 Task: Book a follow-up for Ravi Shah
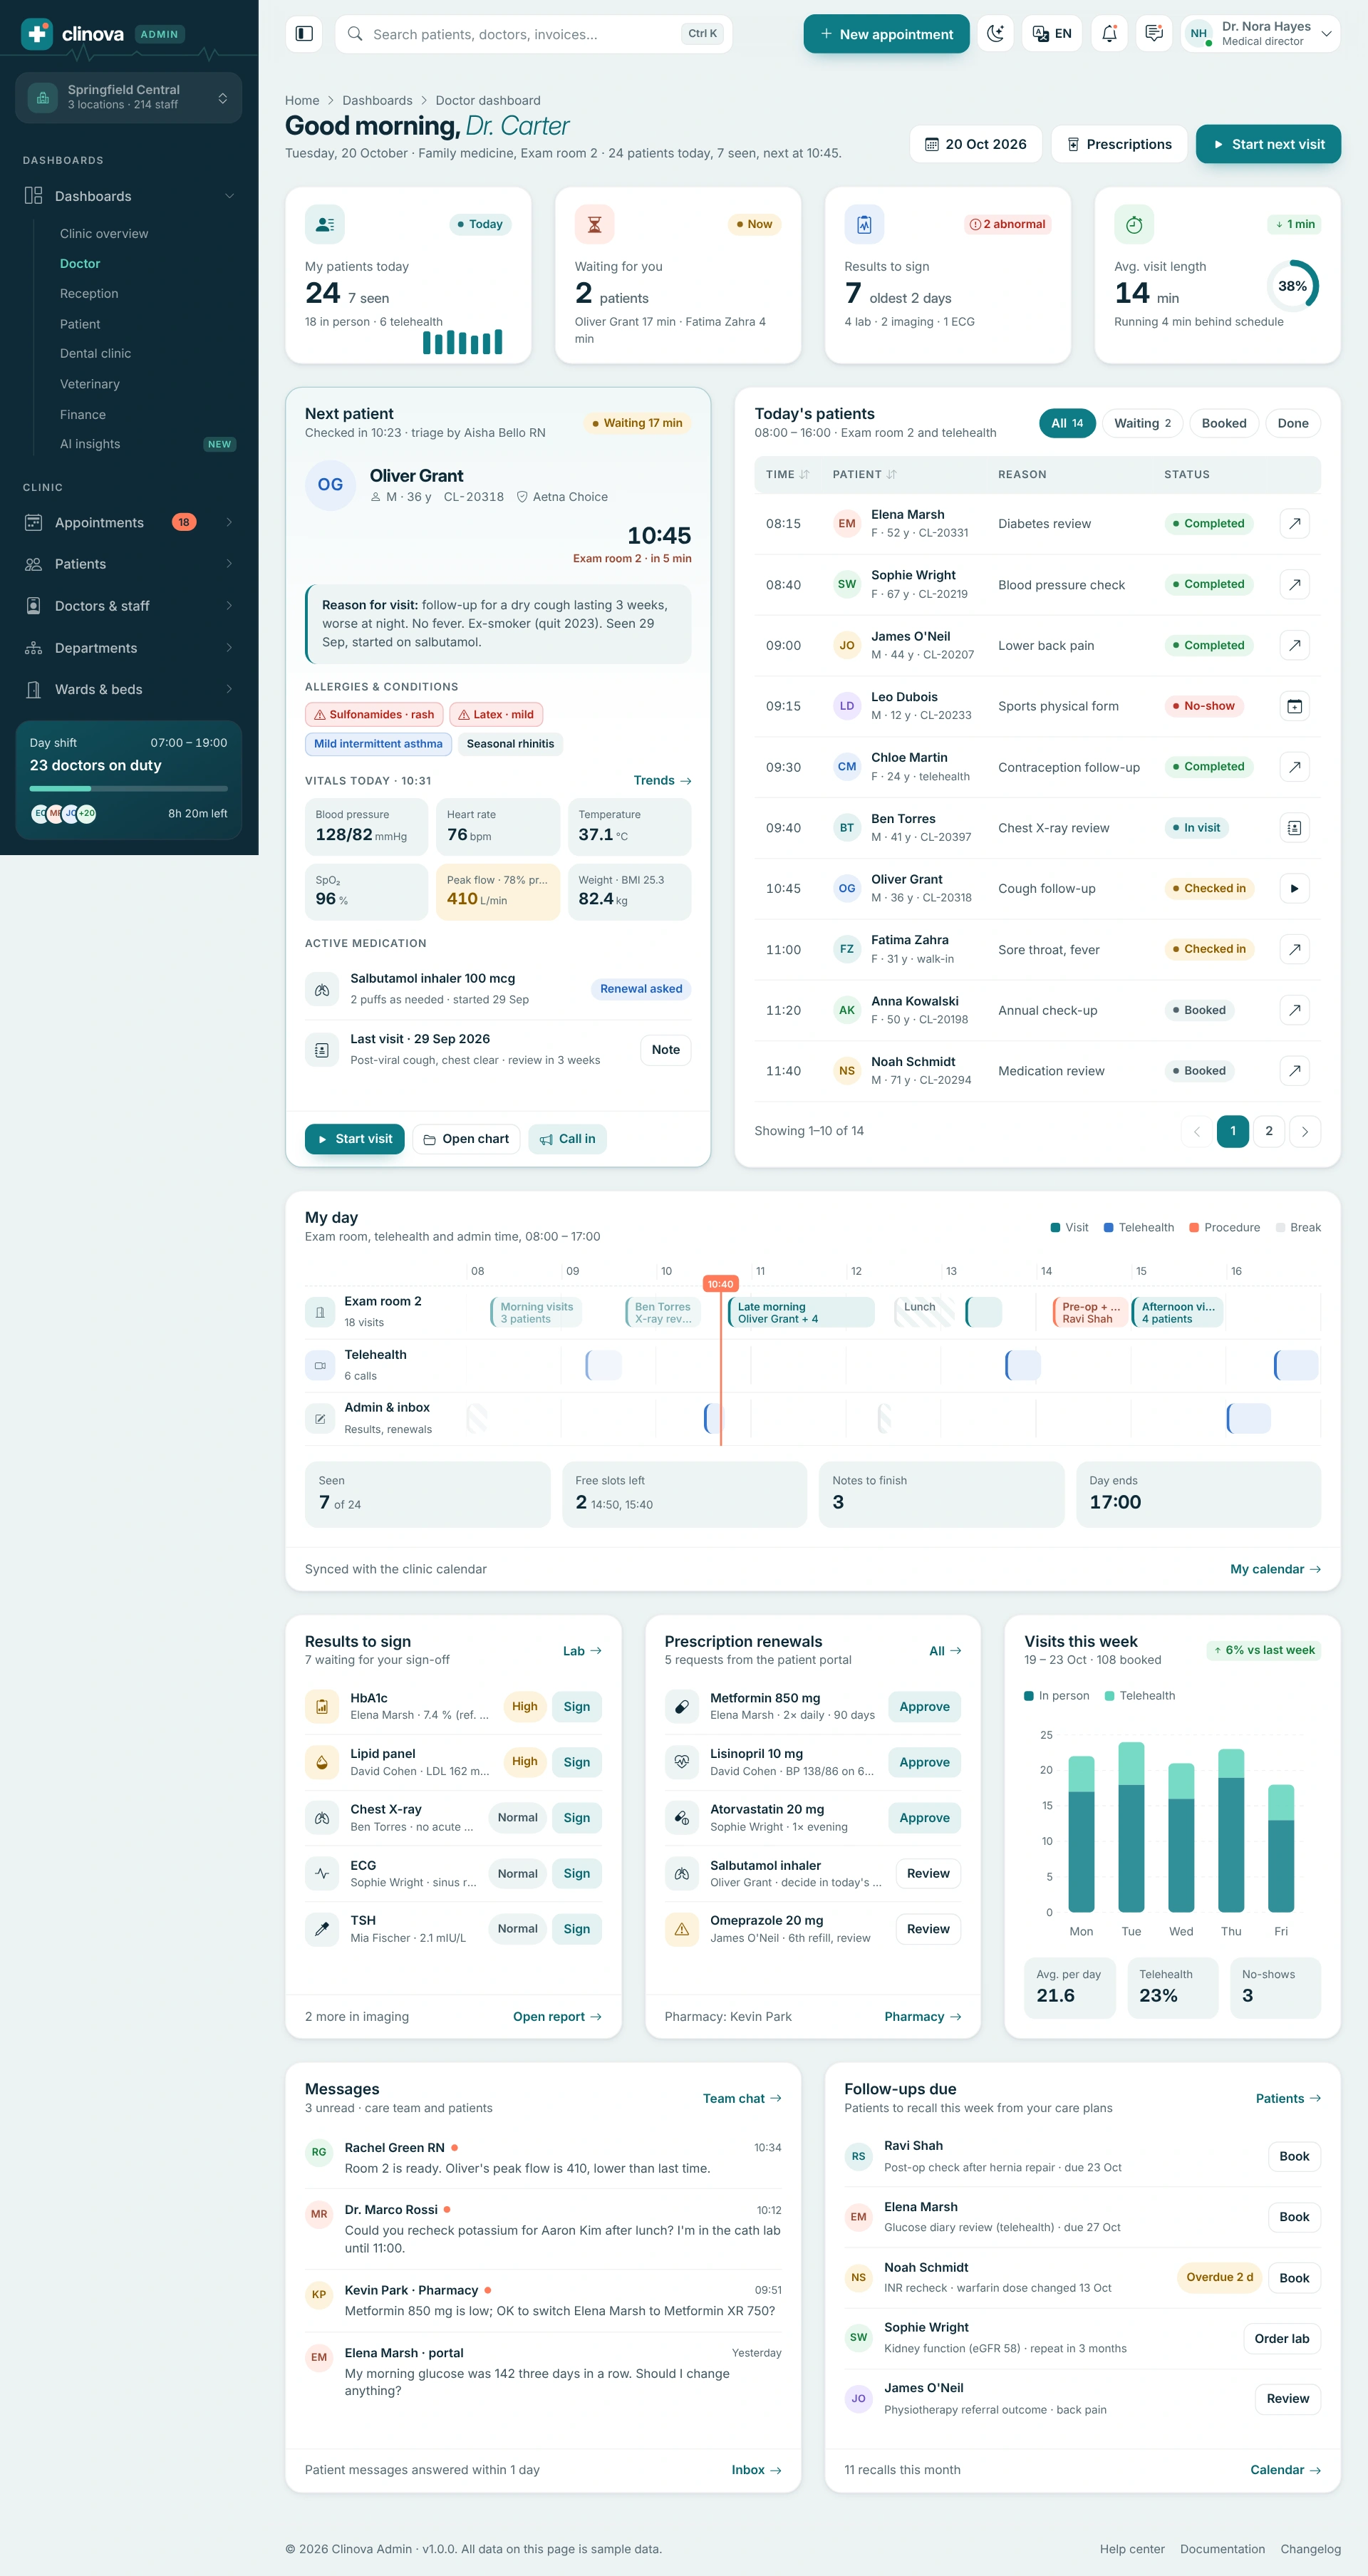pyautogui.click(x=1294, y=2156)
